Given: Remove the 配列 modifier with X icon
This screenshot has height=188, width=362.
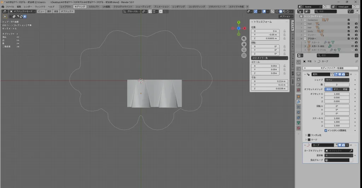Looking at the screenshot, I should point(351,74).
